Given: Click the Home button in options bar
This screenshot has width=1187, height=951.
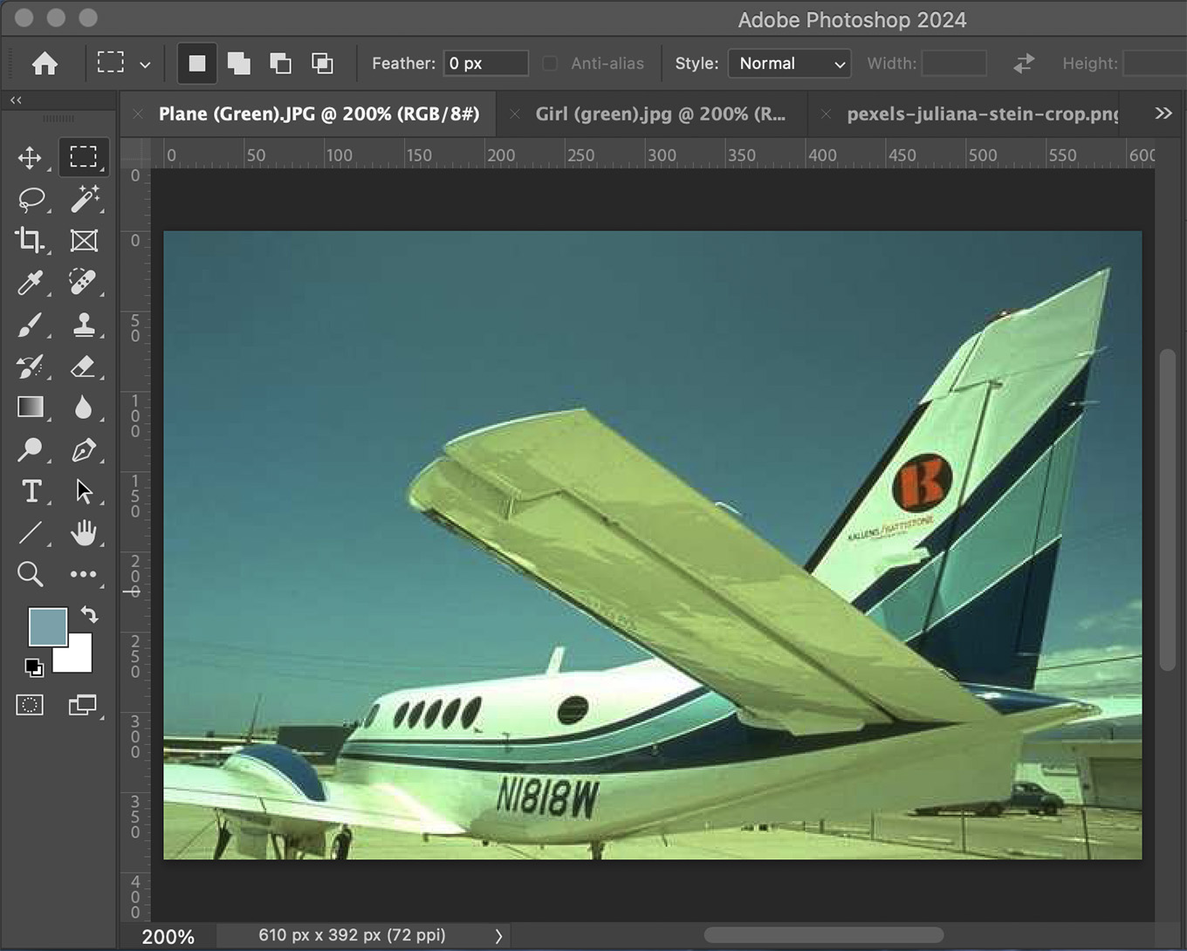Looking at the screenshot, I should click(45, 64).
